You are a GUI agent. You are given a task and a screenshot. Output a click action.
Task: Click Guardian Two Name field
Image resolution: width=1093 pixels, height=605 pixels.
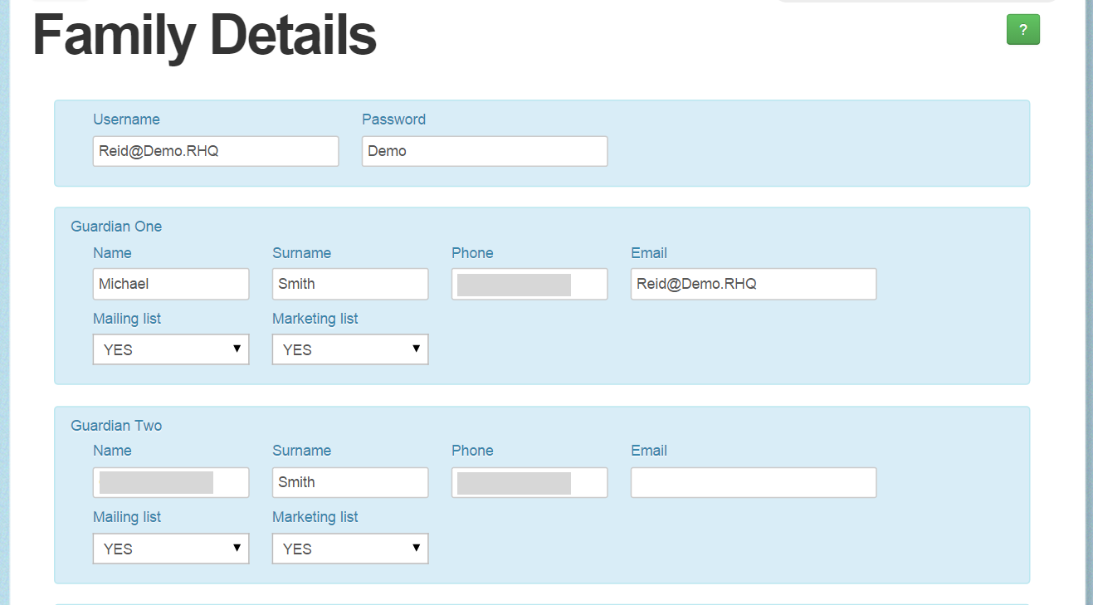coord(171,482)
